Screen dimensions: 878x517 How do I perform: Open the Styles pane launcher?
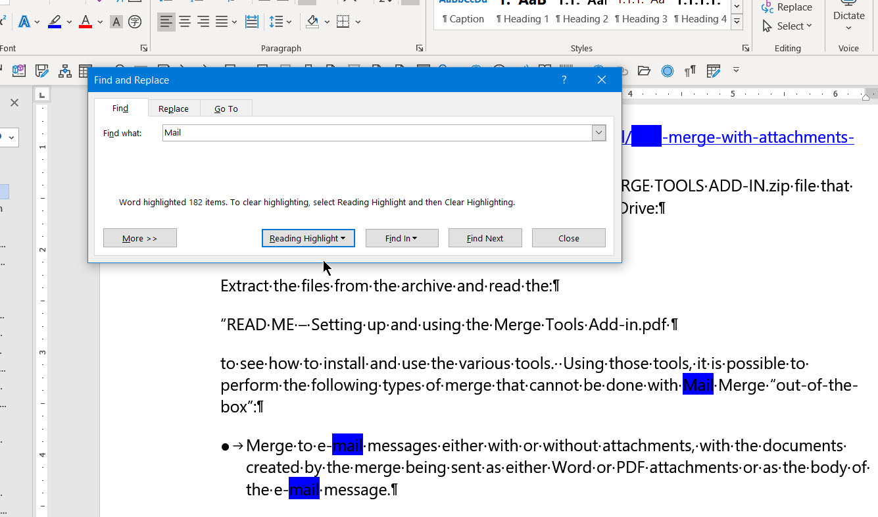[x=745, y=48]
